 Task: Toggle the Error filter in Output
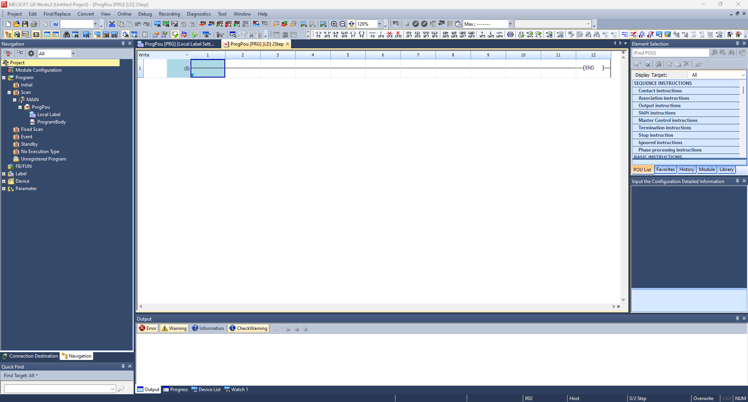(x=148, y=328)
